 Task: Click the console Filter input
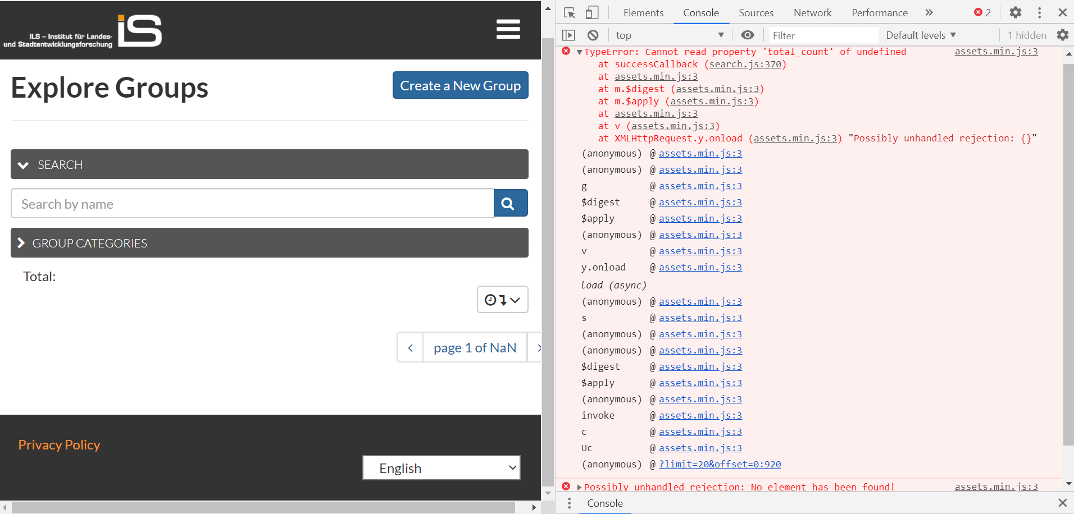point(823,35)
